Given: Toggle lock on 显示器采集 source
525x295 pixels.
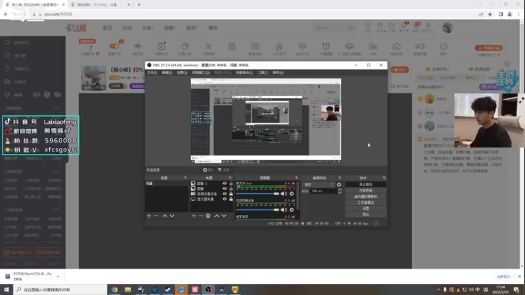Looking at the screenshot, I should 231,199.
